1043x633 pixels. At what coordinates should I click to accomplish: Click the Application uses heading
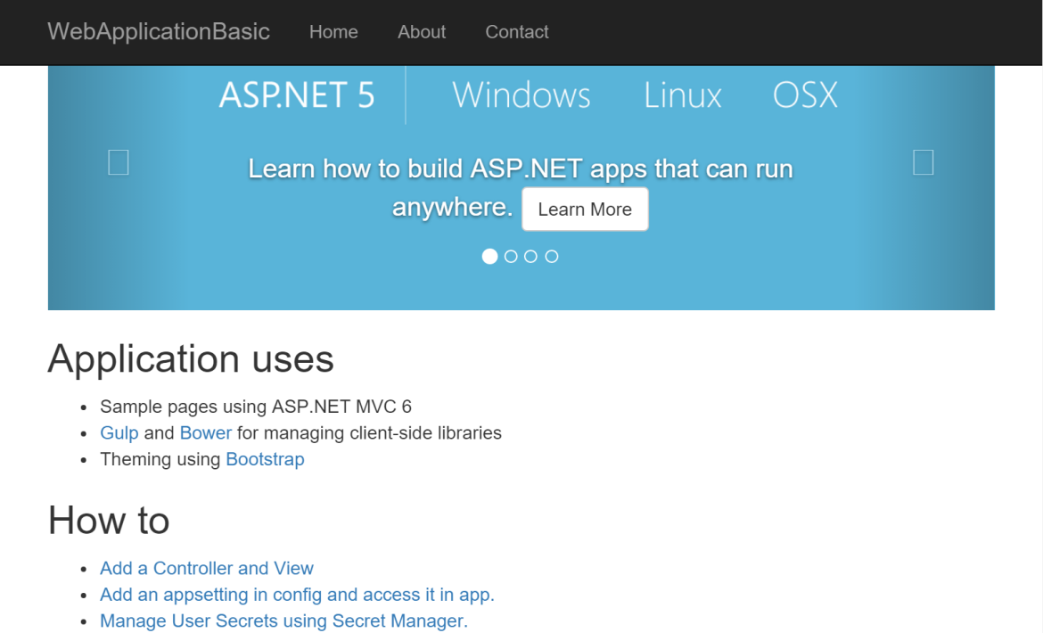(x=190, y=359)
